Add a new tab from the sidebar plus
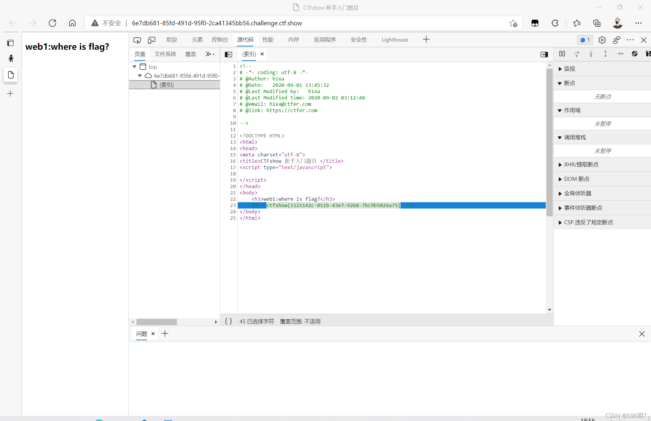Image resolution: width=651 pixels, height=421 pixels. click(10, 94)
